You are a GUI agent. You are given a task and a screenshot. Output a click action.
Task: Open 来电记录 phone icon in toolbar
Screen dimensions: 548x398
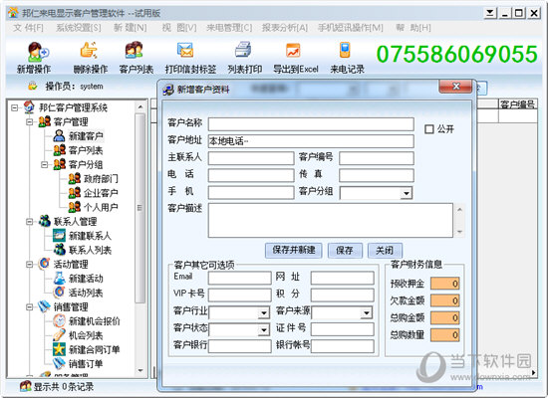pos(345,50)
